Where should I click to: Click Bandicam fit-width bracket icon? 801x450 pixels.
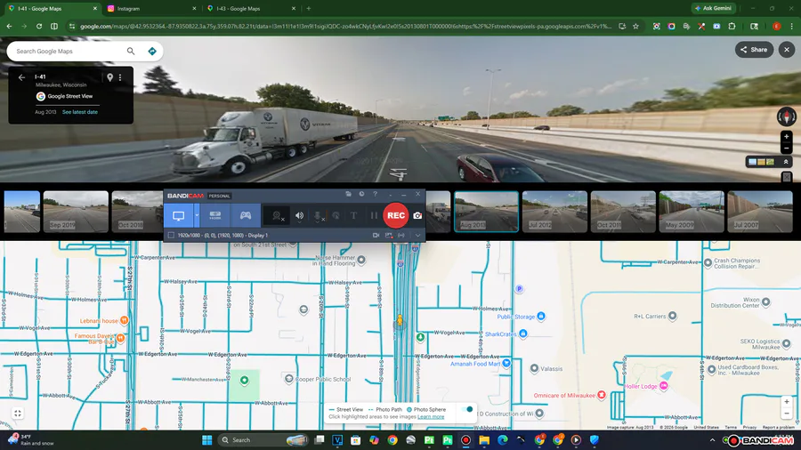pos(401,235)
